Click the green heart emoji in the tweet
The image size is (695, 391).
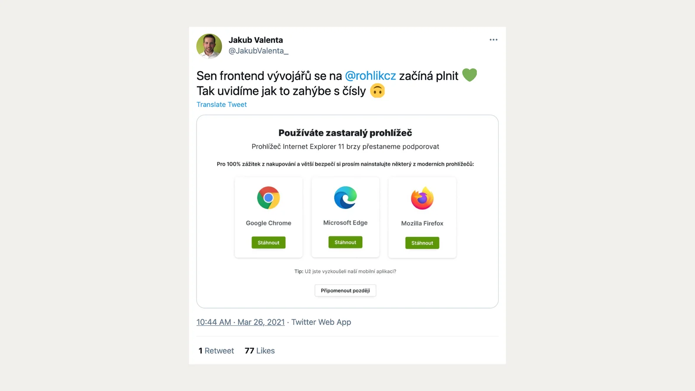(x=470, y=75)
